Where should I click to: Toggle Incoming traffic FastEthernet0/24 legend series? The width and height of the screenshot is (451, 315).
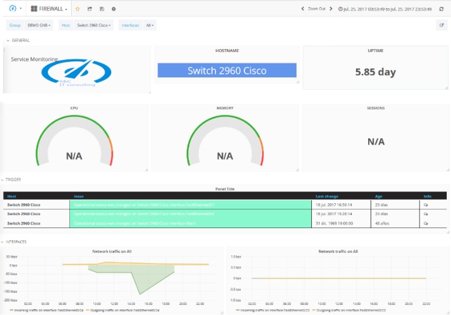pos(47,310)
